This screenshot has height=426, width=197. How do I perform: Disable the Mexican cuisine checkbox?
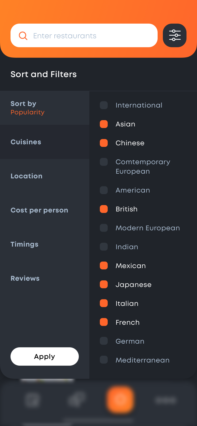click(104, 266)
